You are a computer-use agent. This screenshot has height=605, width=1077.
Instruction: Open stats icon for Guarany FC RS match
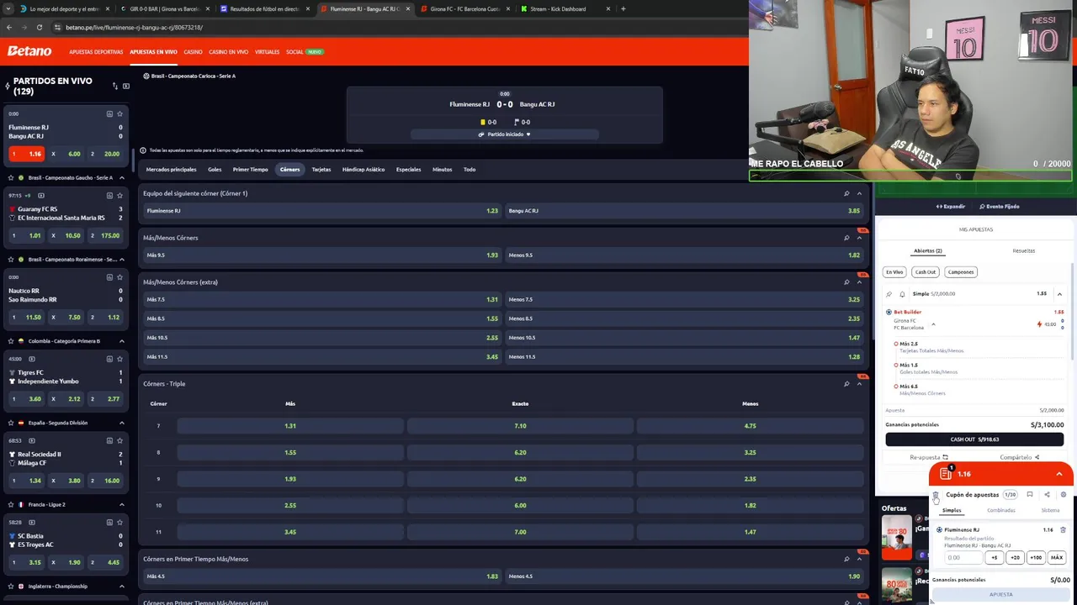(109, 195)
